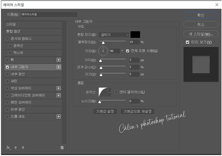Enable the 획 stroke checkbox
Viewport: 222px width, 156px height.
click(x=7, y=60)
